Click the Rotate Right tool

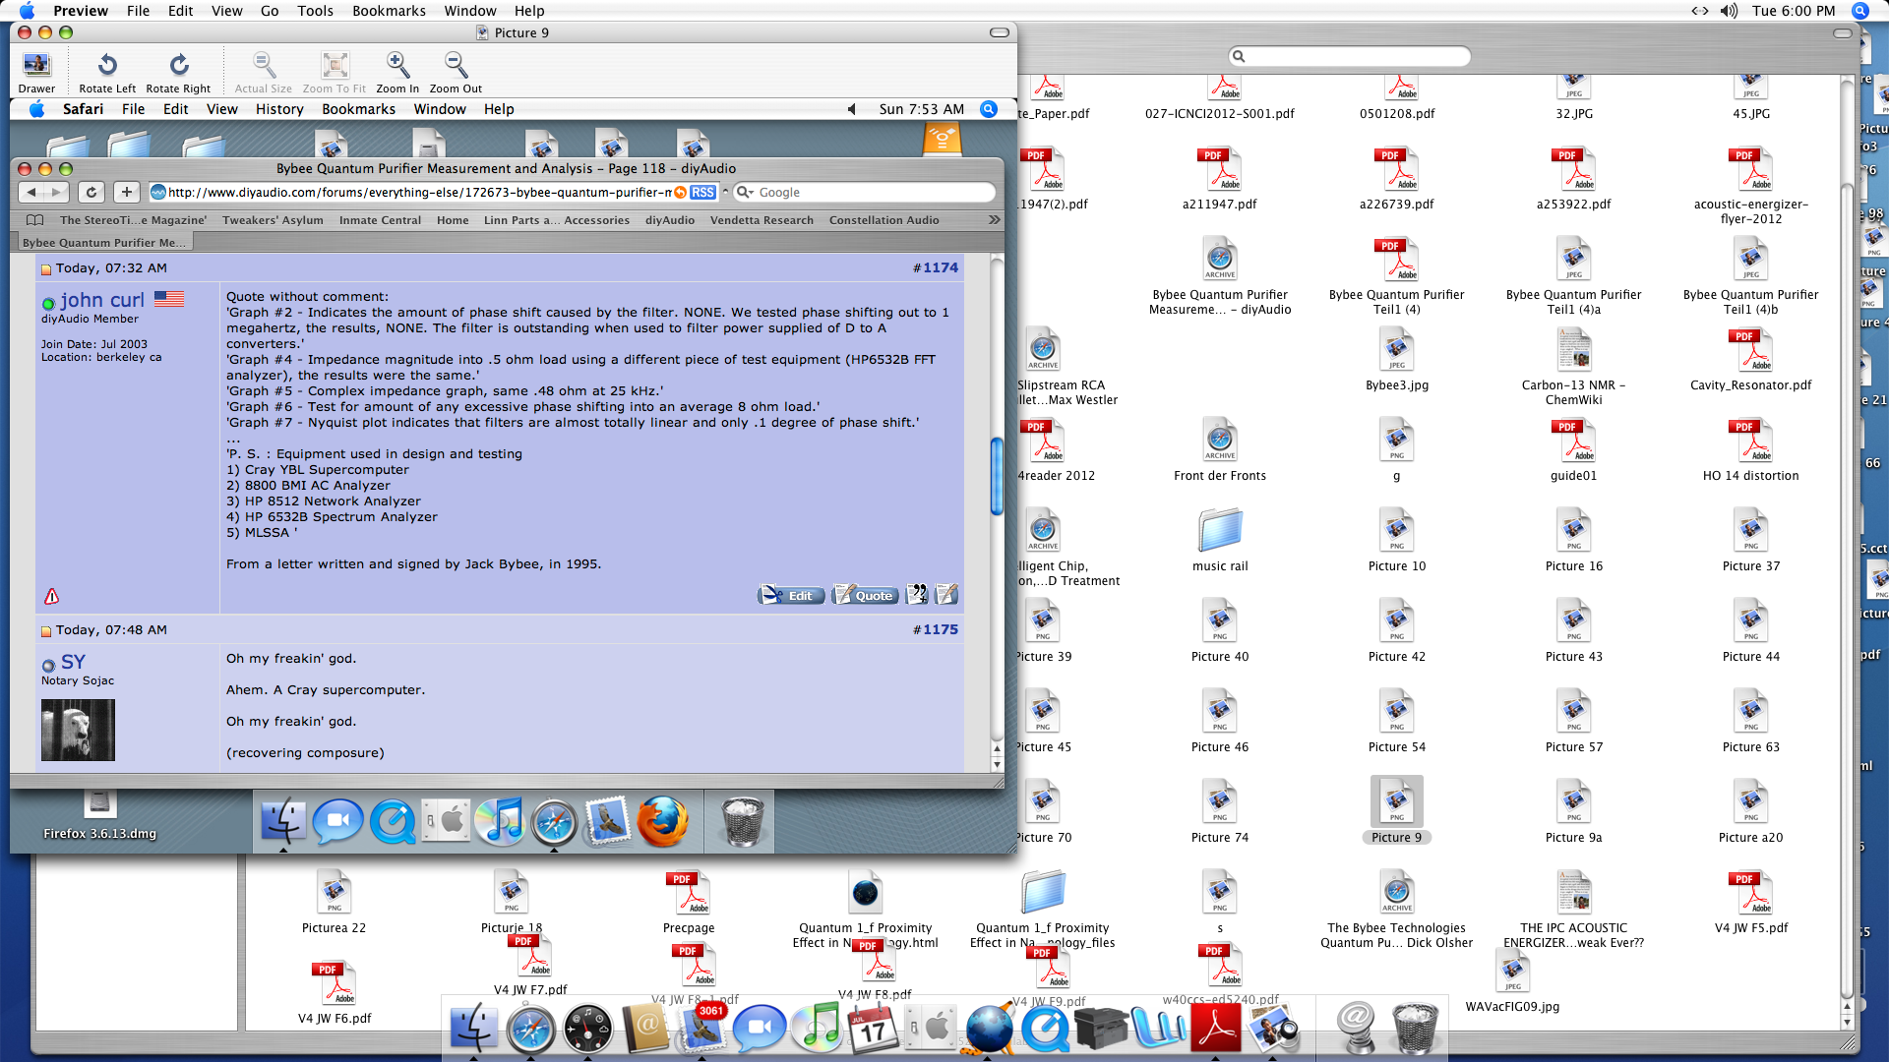(178, 73)
